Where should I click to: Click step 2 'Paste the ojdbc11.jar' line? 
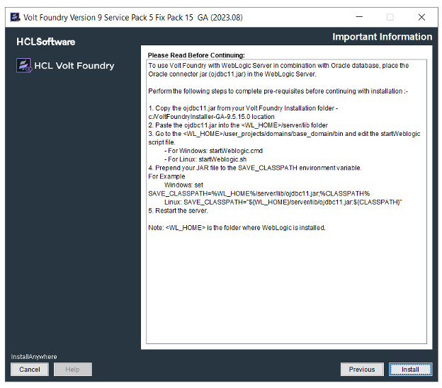(238, 125)
